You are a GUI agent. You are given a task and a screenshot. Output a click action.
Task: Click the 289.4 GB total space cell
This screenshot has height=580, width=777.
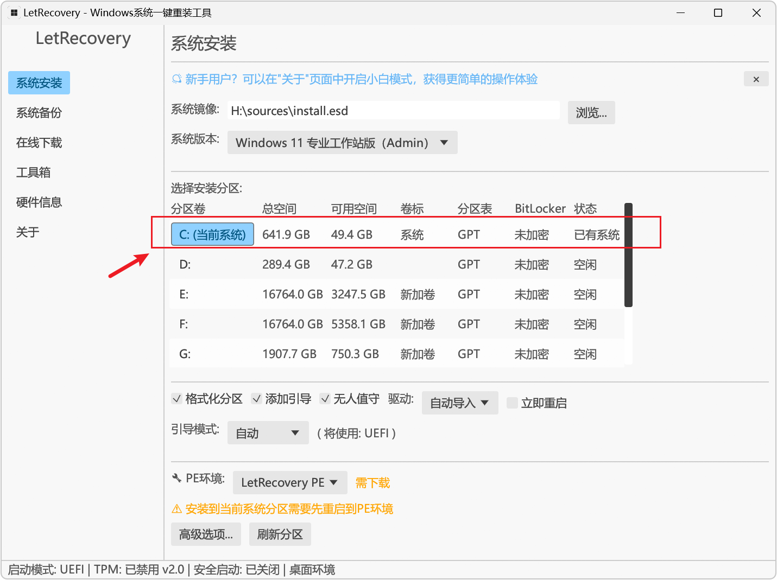tap(286, 264)
